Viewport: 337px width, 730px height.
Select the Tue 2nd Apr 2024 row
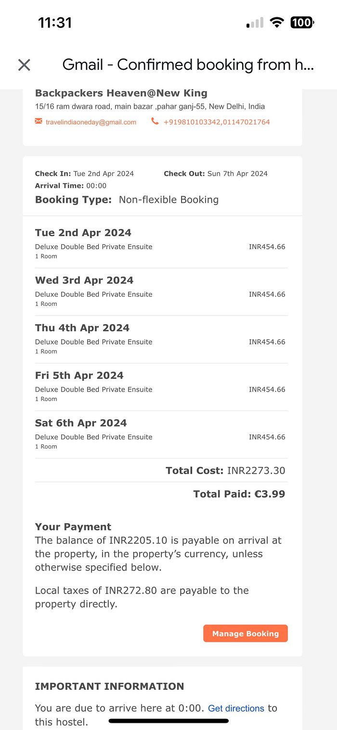click(x=160, y=243)
